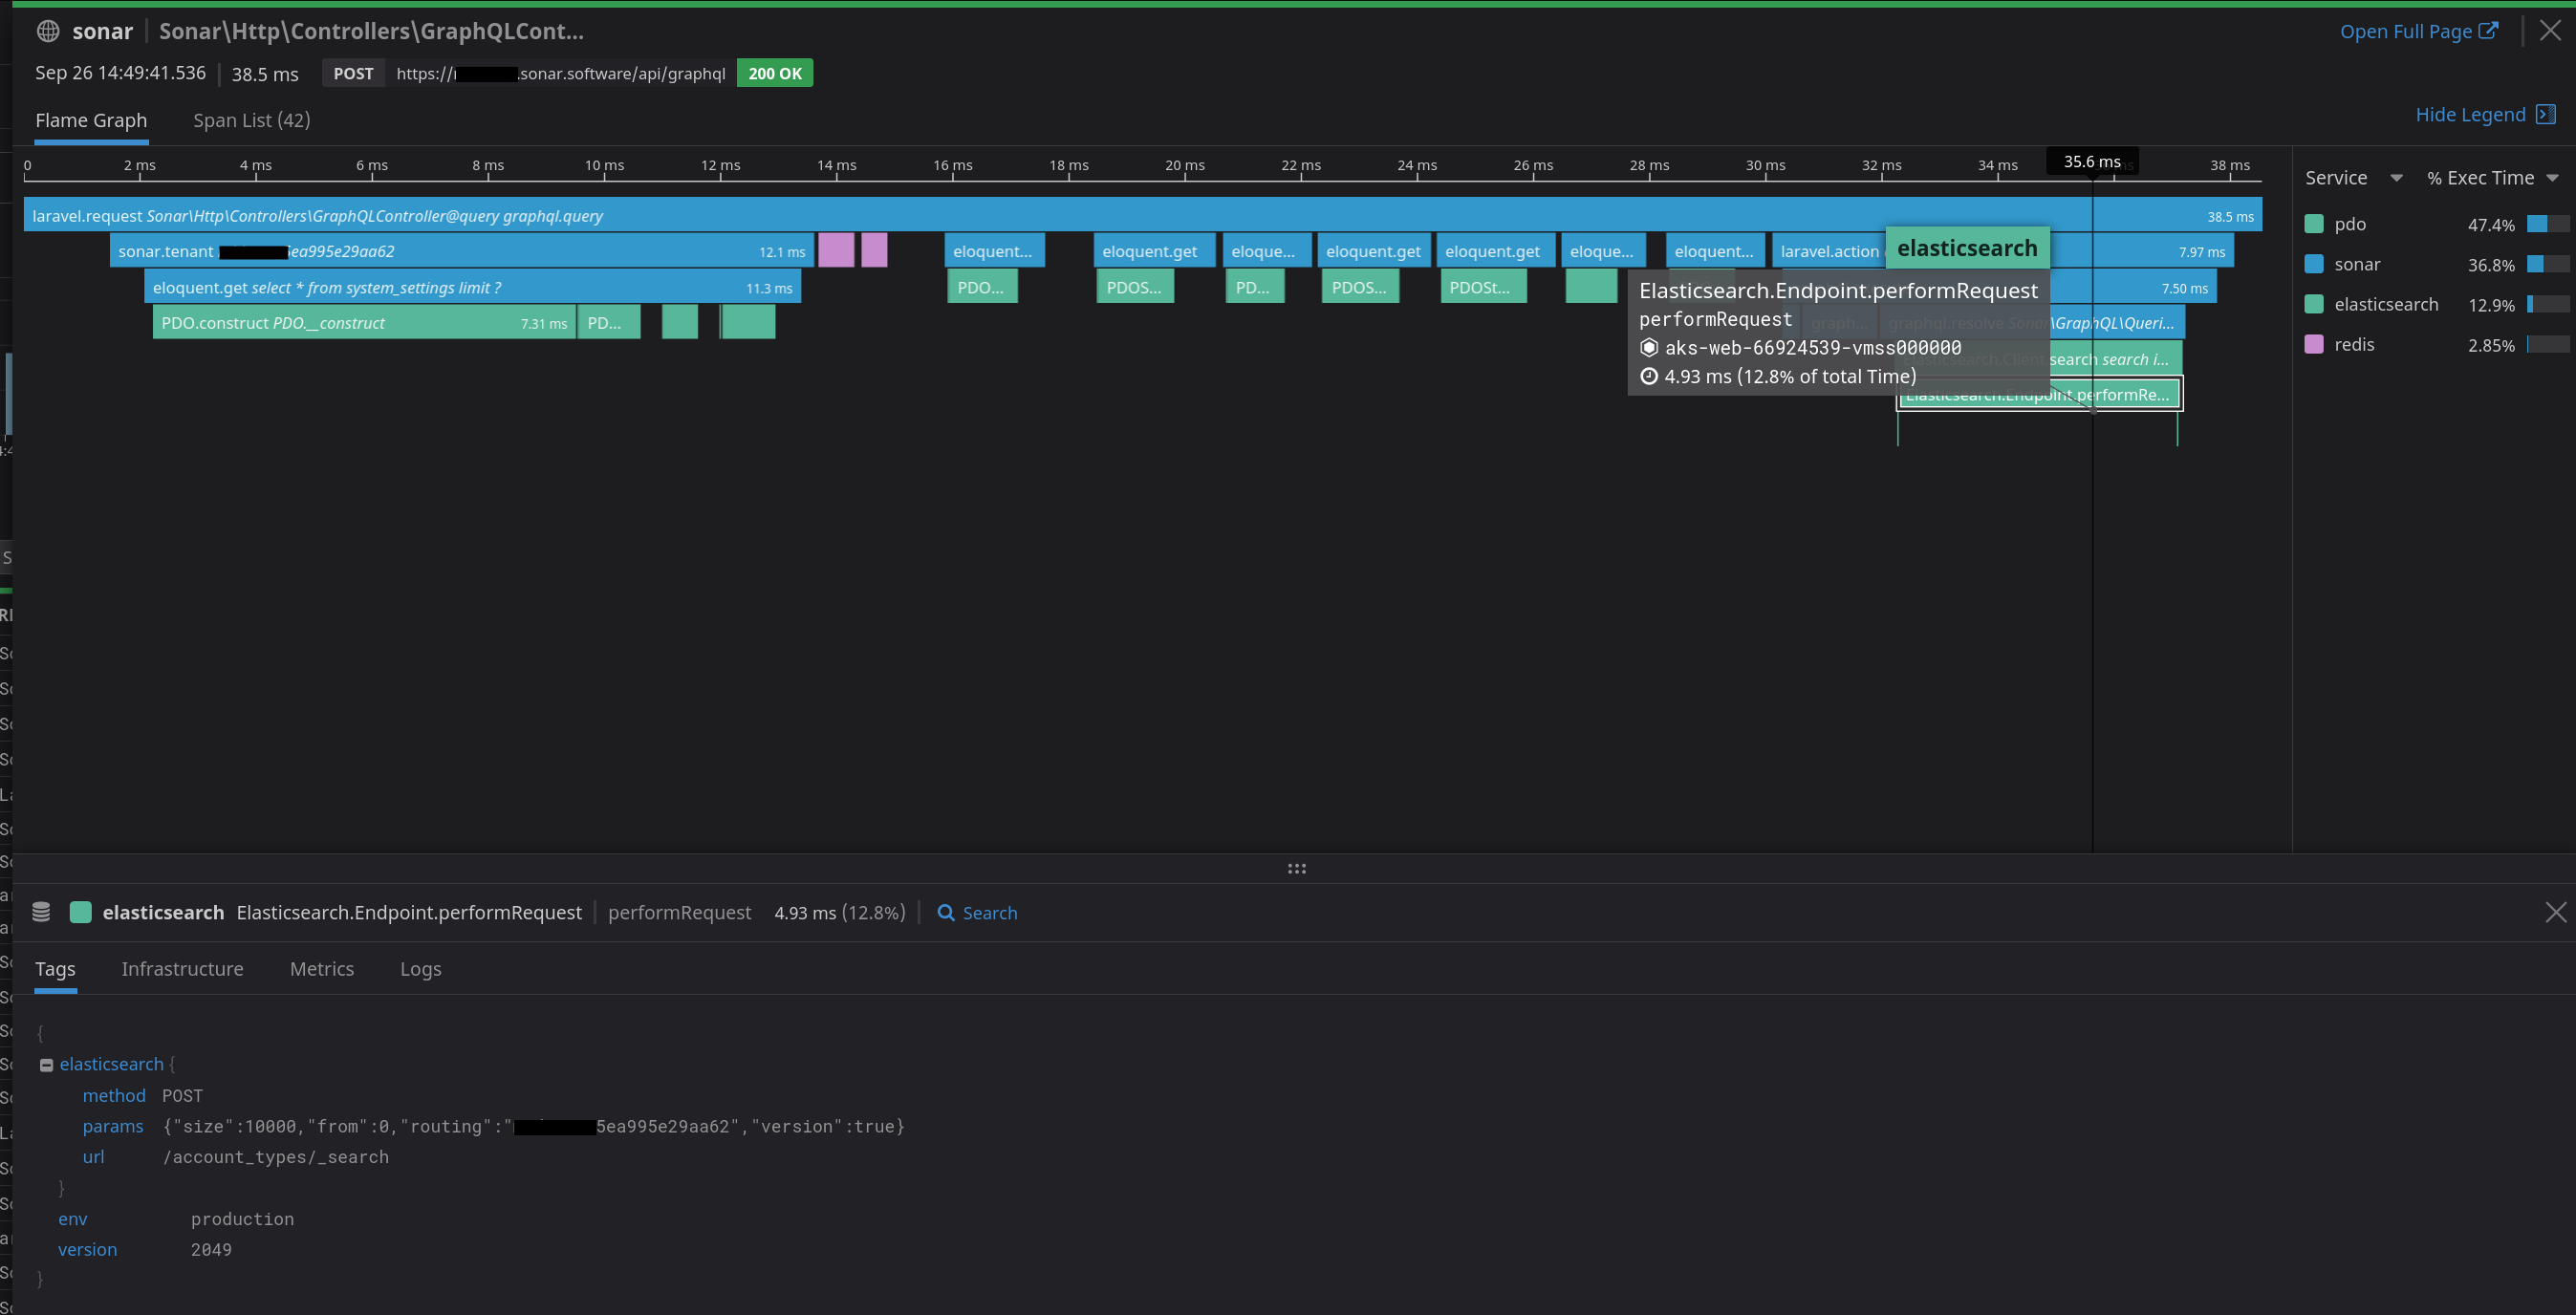Click pdo 47.4% exec time value
This screenshot has width=2576, height=1315.
point(2490,225)
